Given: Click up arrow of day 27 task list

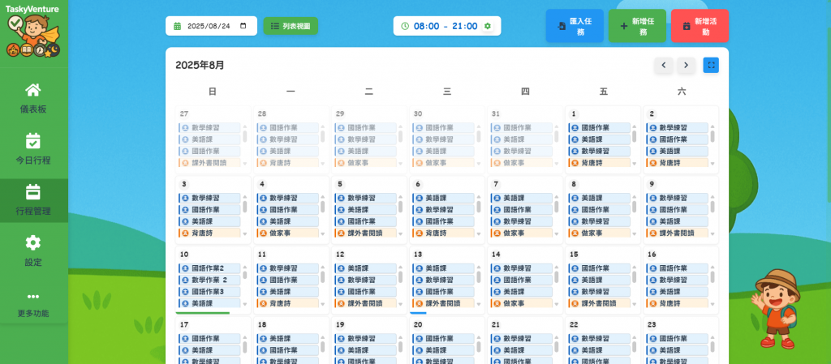Looking at the screenshot, I should [245, 126].
